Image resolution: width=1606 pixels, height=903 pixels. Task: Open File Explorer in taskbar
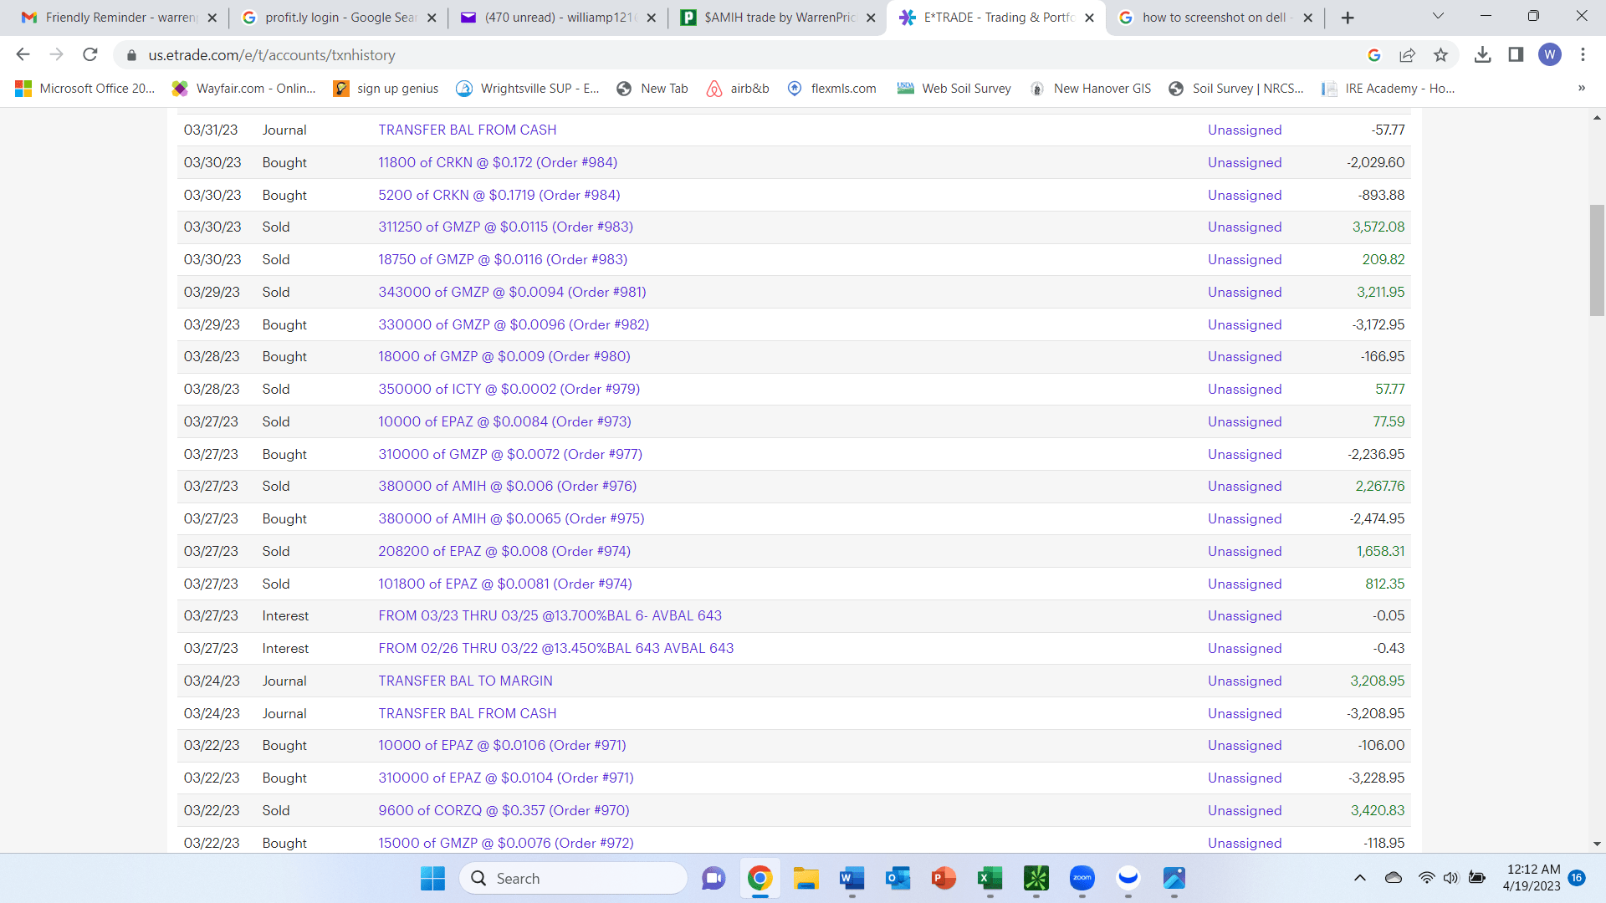point(806,878)
